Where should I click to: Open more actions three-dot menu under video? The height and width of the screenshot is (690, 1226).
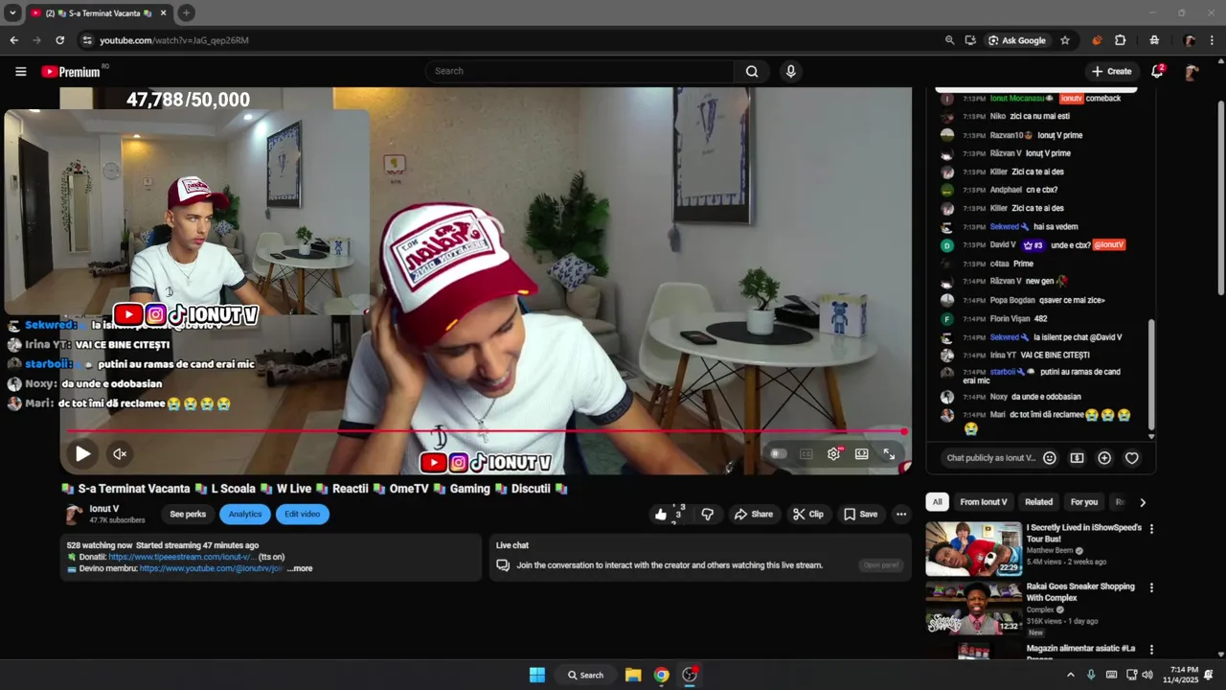[x=900, y=515]
